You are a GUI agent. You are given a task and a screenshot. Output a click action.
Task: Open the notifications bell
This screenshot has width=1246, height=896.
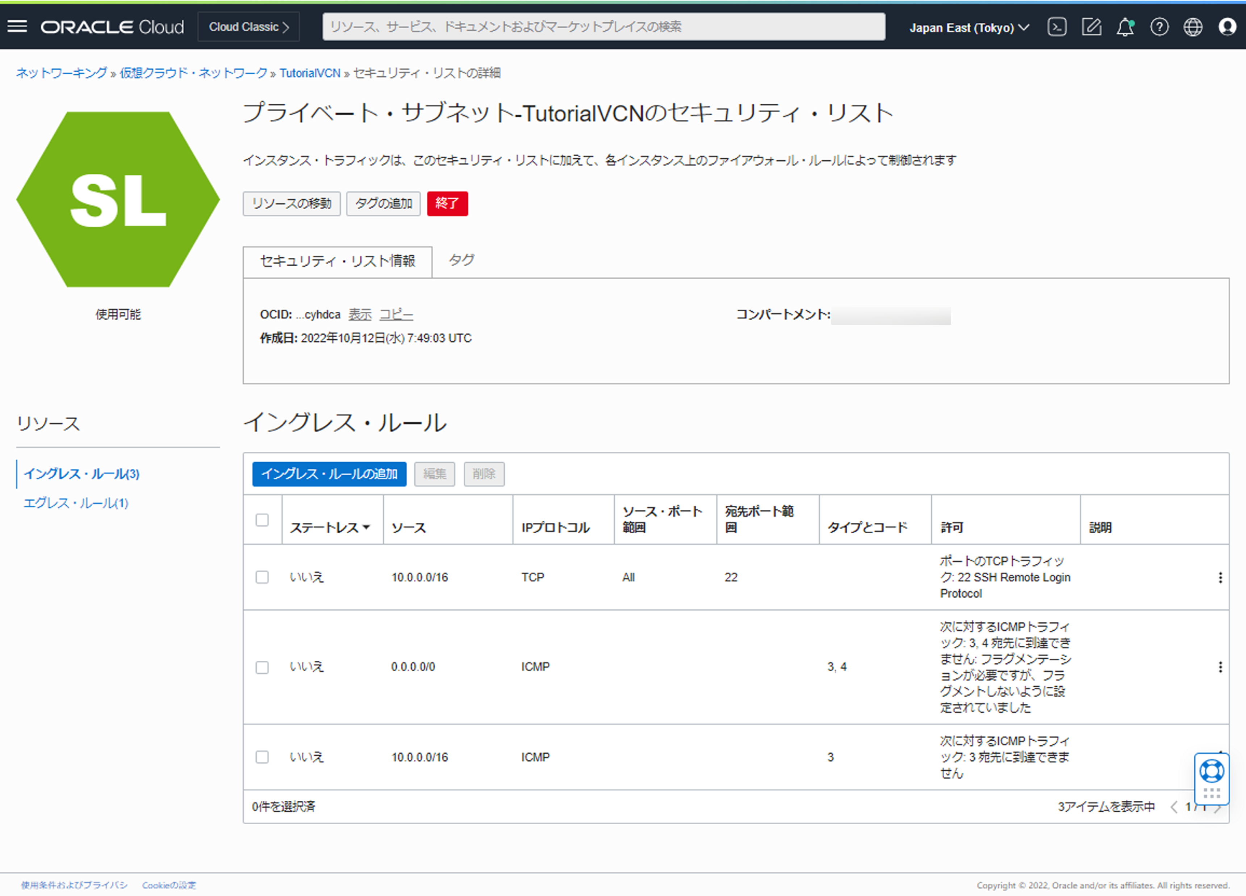coord(1125,26)
